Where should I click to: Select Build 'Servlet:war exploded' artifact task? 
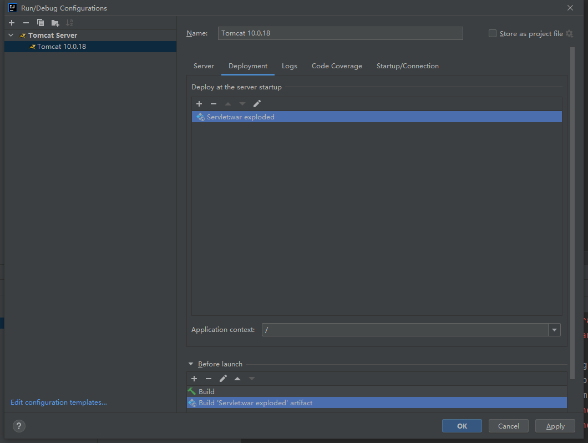pos(377,403)
